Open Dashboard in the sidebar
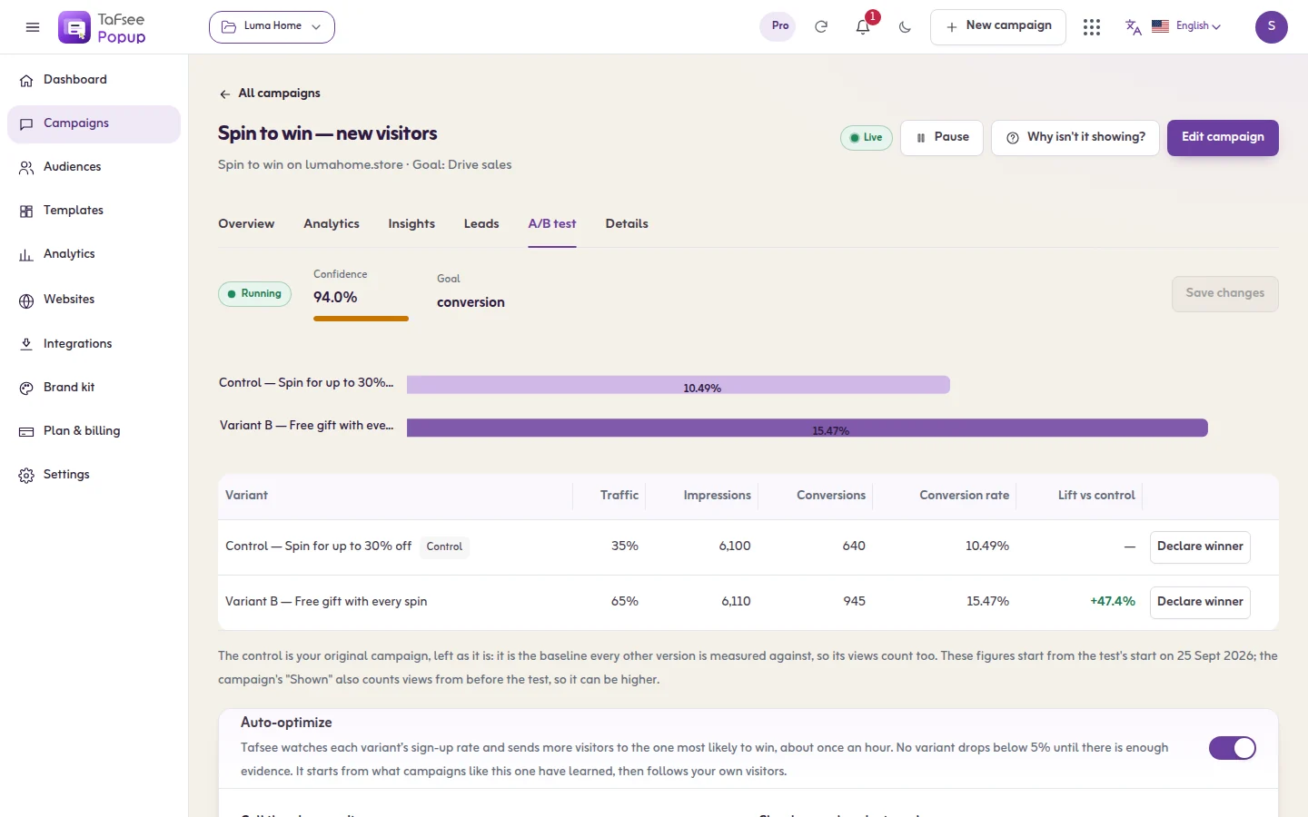 click(94, 81)
